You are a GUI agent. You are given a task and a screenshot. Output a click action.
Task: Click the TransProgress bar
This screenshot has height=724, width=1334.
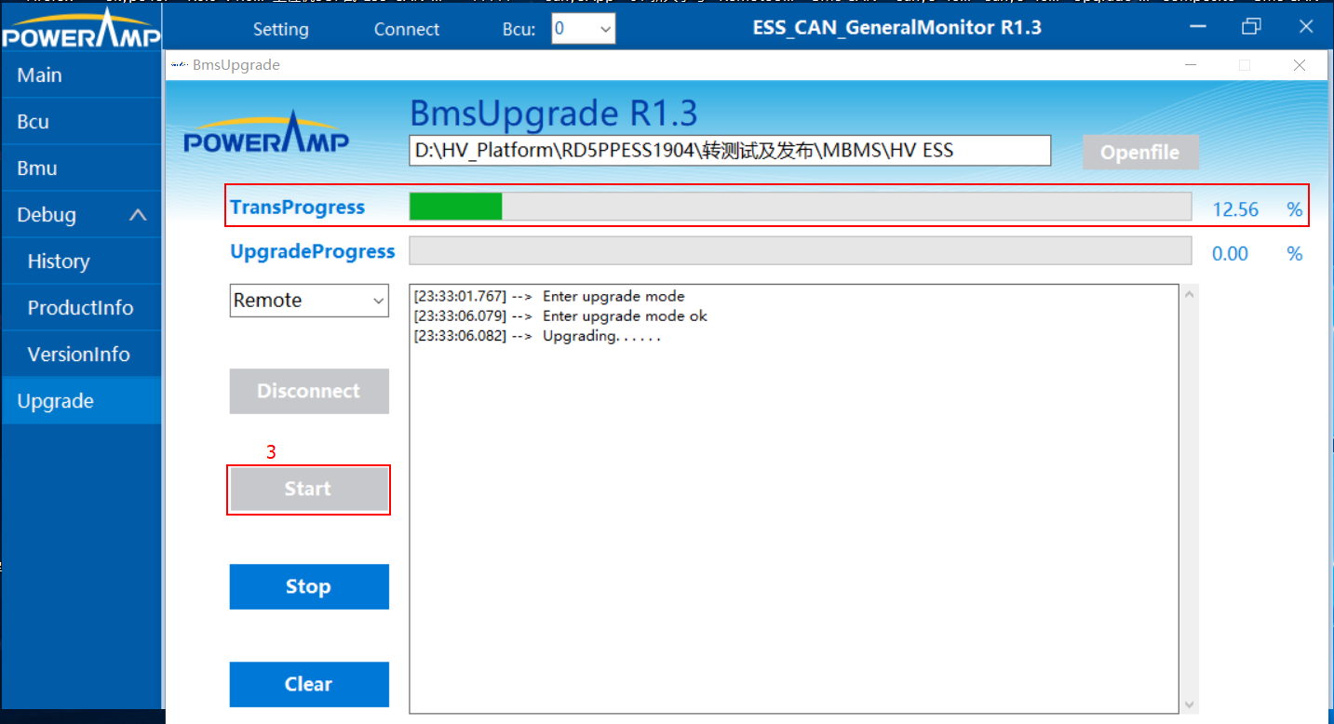click(801, 207)
